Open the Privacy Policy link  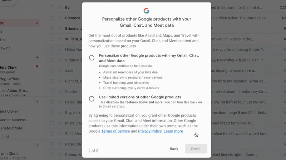click(150, 131)
